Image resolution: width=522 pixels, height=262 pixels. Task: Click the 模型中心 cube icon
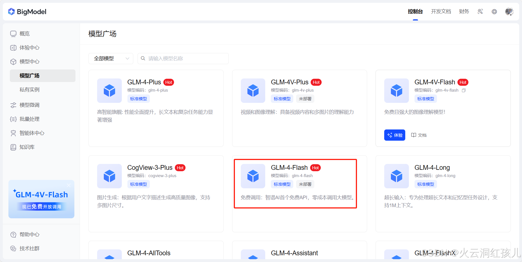tap(13, 62)
